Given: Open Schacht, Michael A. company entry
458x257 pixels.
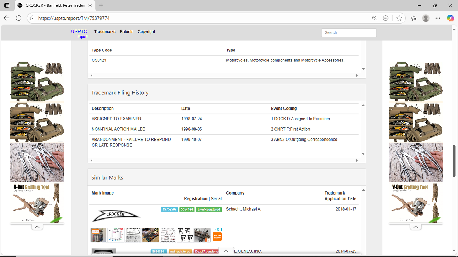Looking at the screenshot, I should [244, 209].
